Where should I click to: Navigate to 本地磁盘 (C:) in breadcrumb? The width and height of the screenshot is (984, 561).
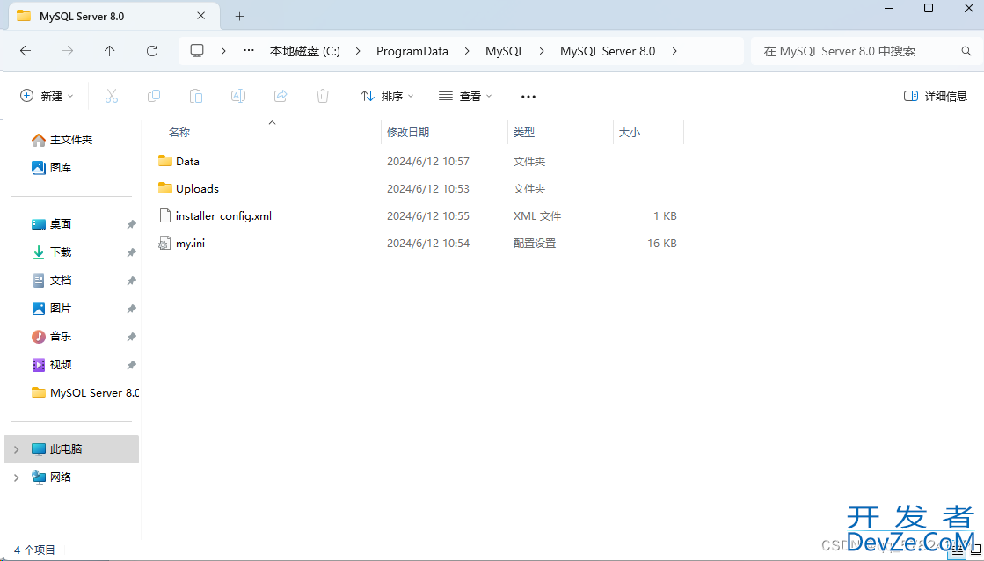pyautogui.click(x=305, y=51)
